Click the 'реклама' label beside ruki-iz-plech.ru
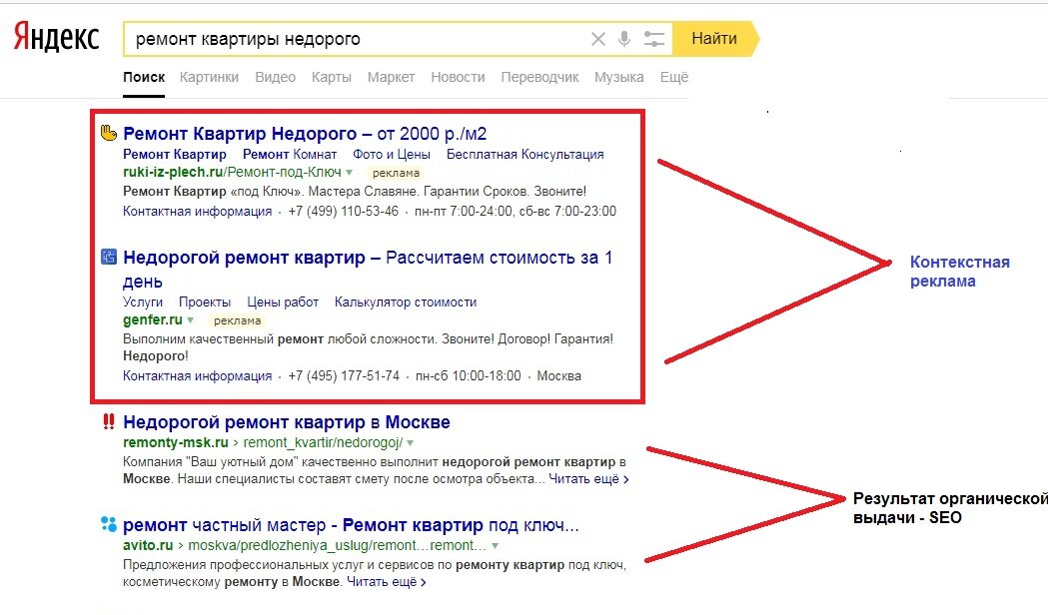The image size is (1048, 615). click(x=397, y=173)
